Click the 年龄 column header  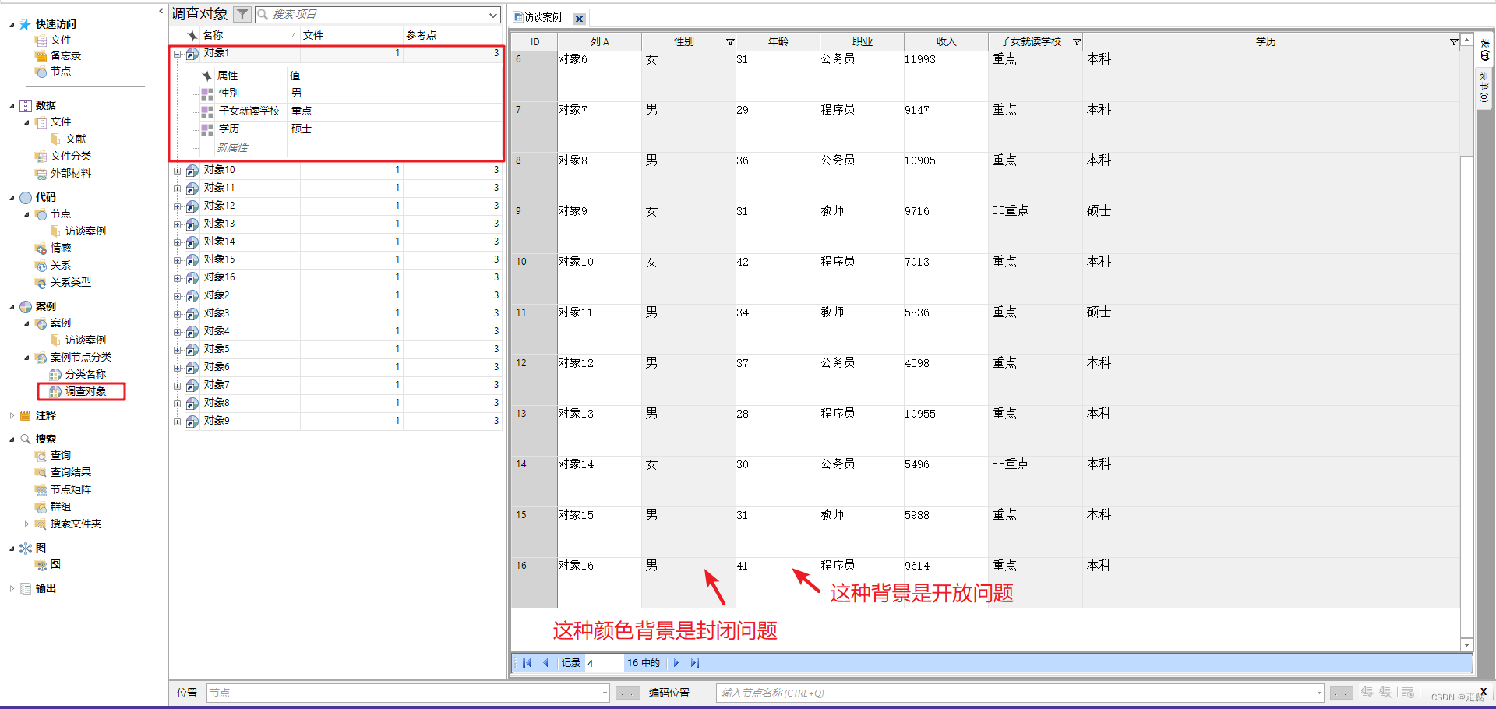pyautogui.click(x=778, y=42)
